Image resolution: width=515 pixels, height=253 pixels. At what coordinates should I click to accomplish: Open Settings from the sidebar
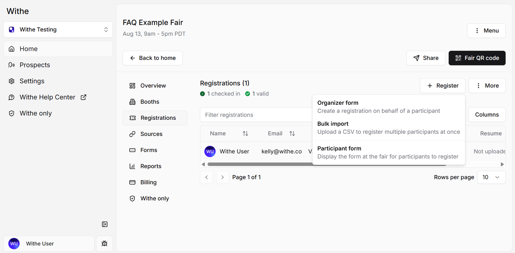click(x=58, y=81)
